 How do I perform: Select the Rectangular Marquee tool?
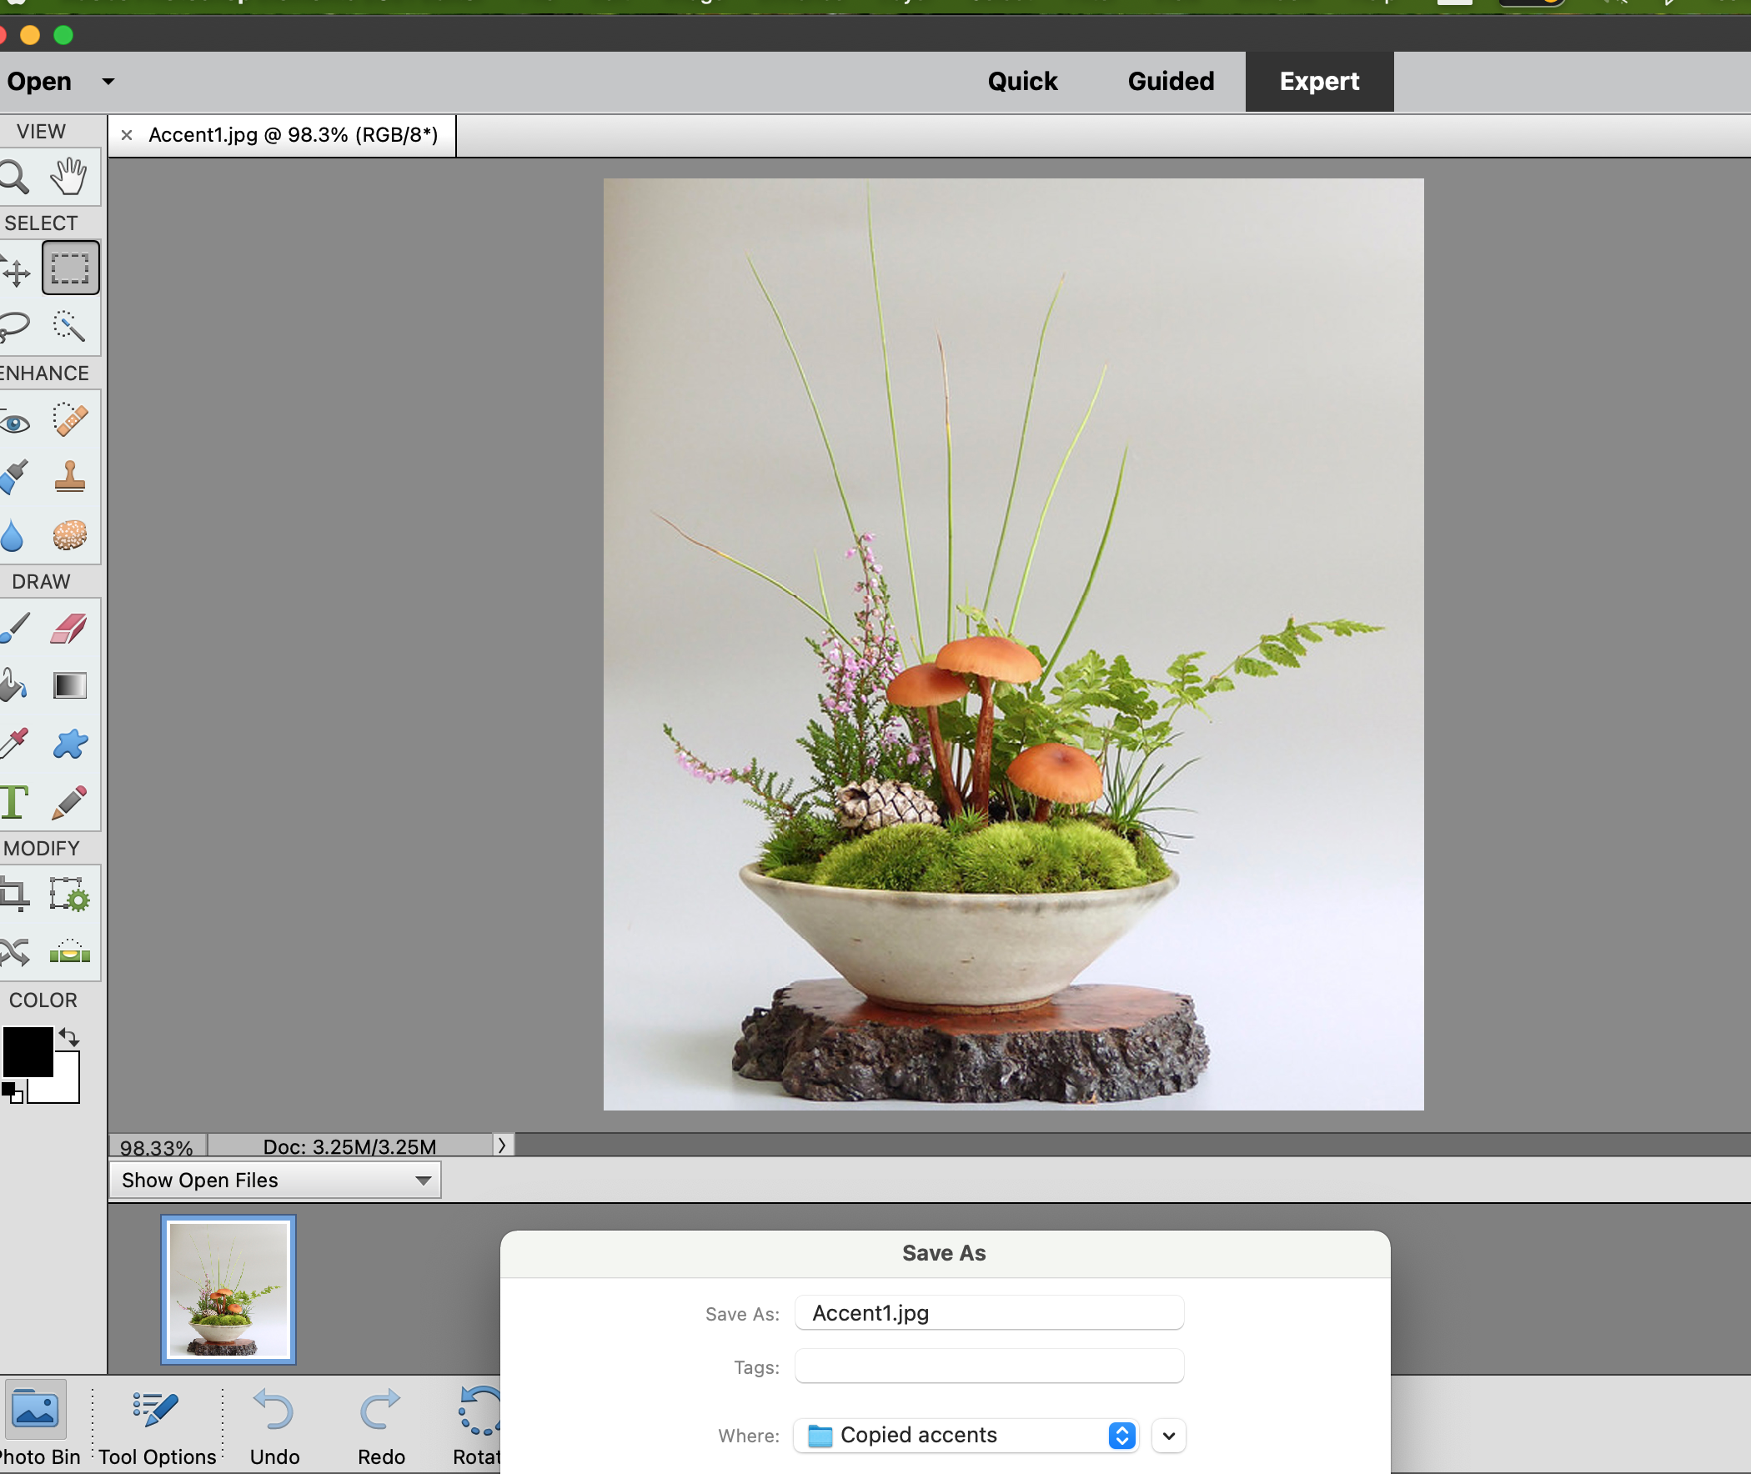(70, 268)
